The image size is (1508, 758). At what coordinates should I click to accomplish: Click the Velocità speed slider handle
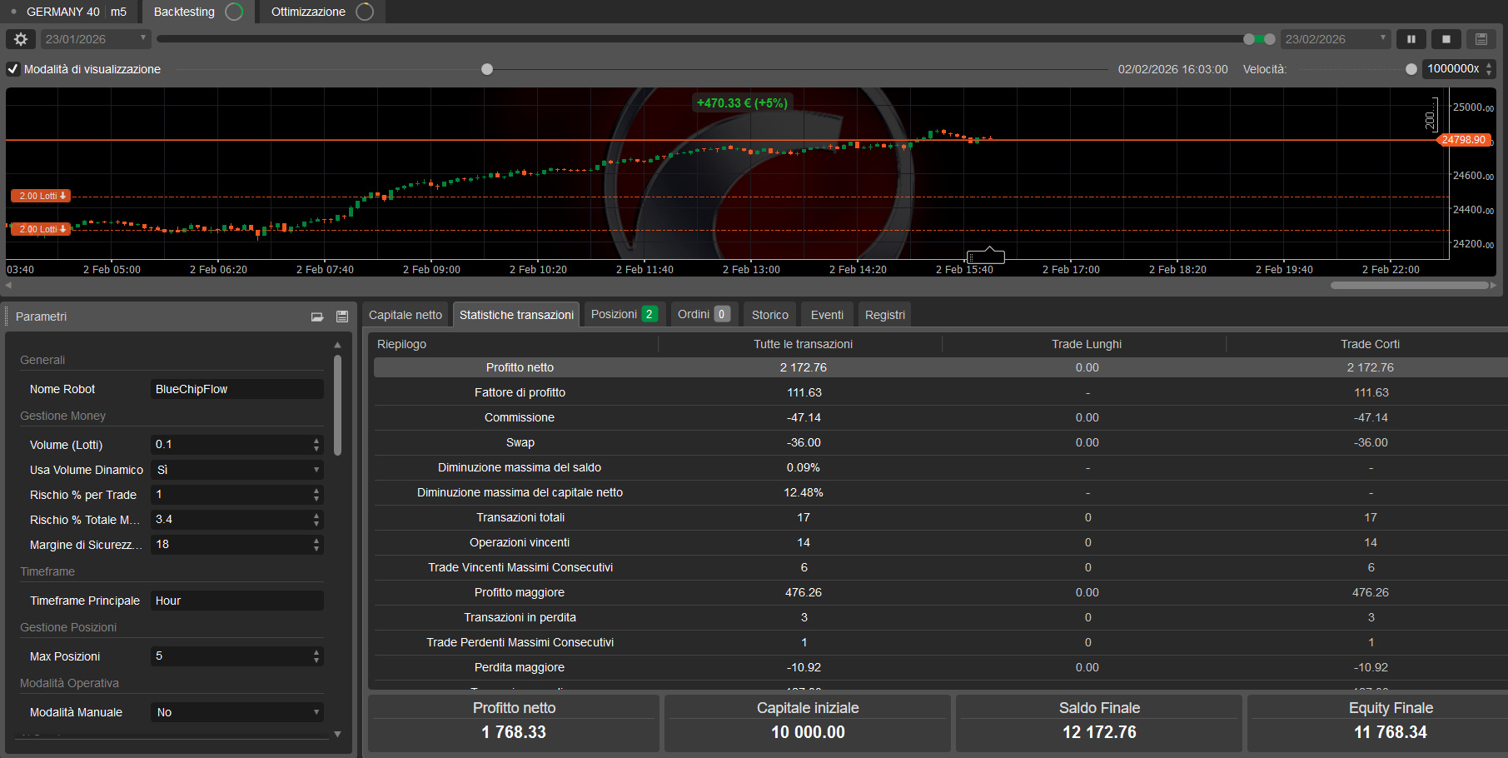[x=1411, y=69]
